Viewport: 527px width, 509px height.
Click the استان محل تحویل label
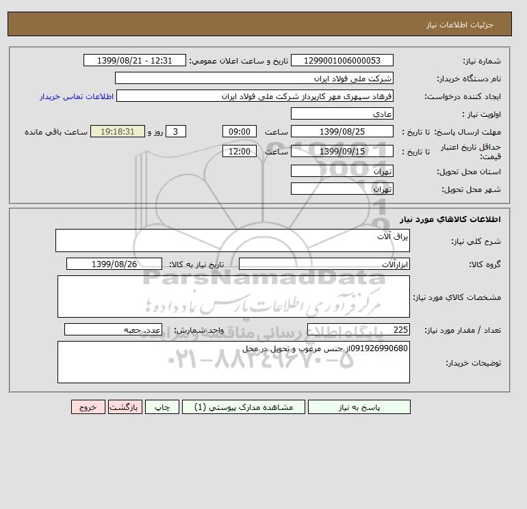[469, 171]
